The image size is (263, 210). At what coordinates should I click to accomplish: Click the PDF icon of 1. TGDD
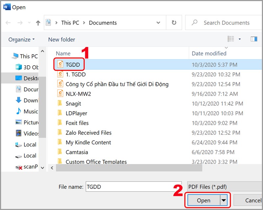point(60,74)
